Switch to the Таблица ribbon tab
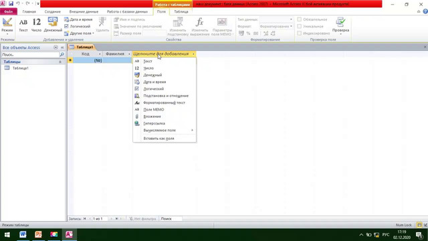This screenshot has height=241, width=428. (x=181, y=11)
